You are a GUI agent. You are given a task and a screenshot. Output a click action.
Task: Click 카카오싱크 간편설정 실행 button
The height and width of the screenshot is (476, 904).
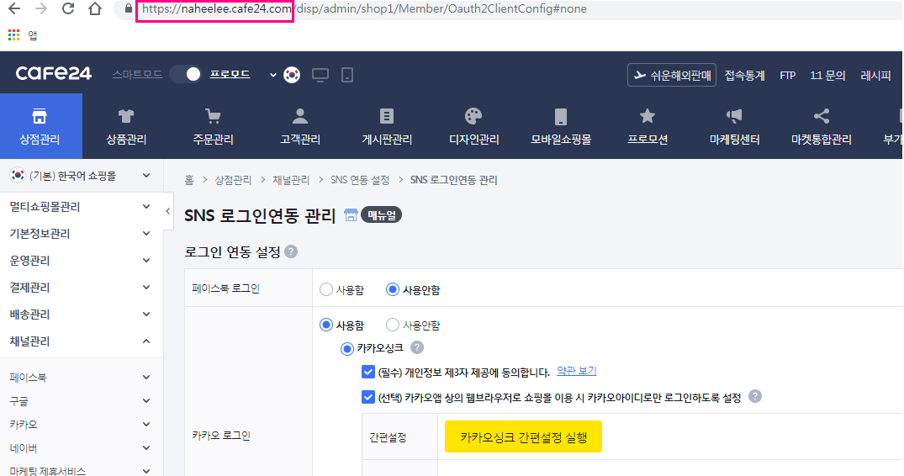point(524,436)
